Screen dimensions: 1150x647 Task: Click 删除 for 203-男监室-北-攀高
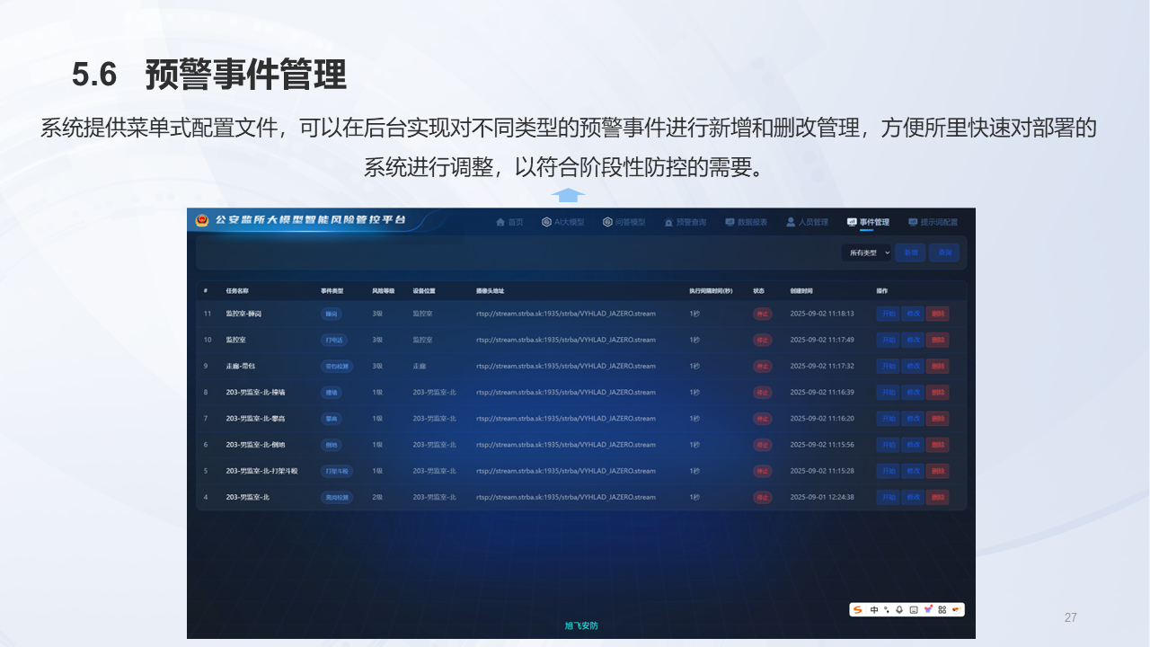pyautogui.click(x=938, y=418)
